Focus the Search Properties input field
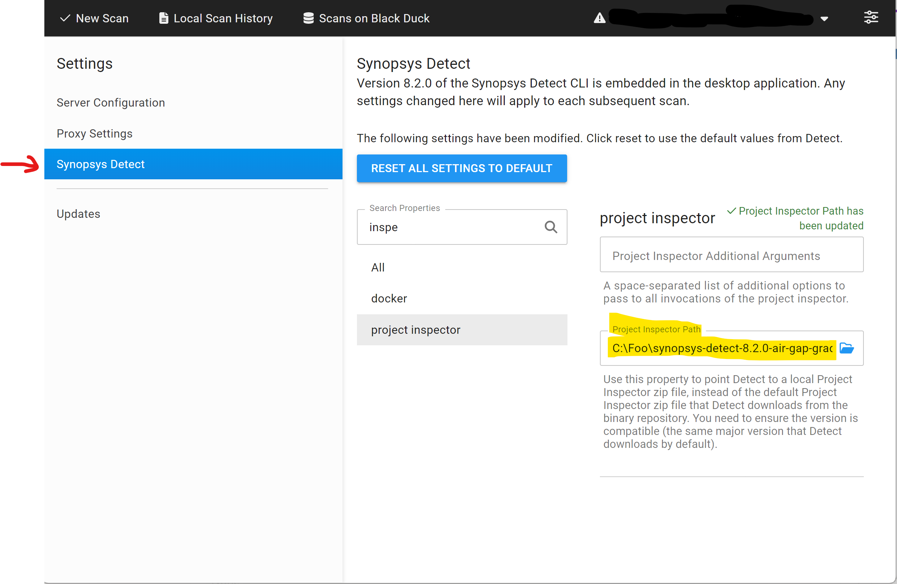 452,227
